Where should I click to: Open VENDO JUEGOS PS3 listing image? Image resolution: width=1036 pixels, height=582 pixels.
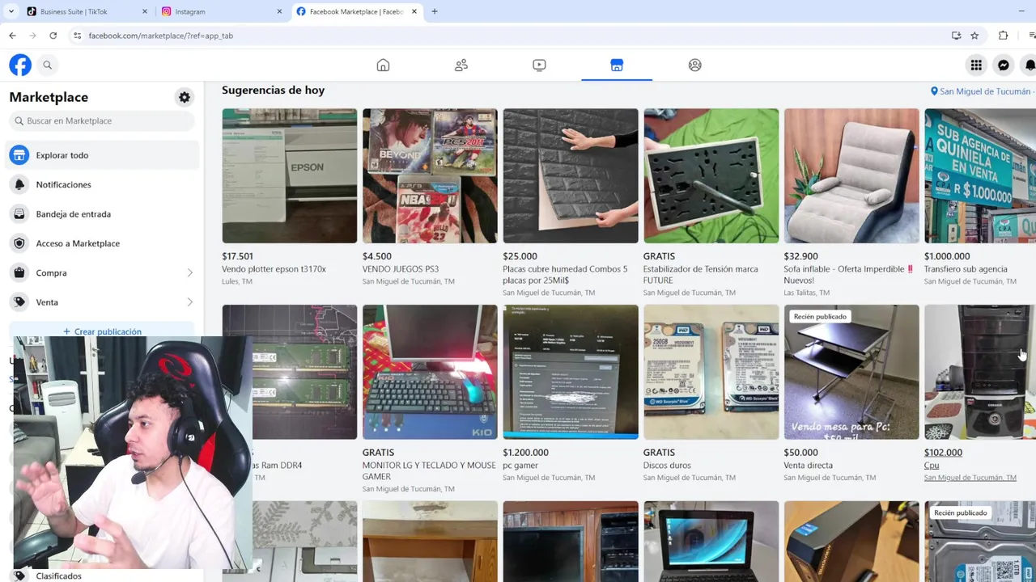(430, 175)
